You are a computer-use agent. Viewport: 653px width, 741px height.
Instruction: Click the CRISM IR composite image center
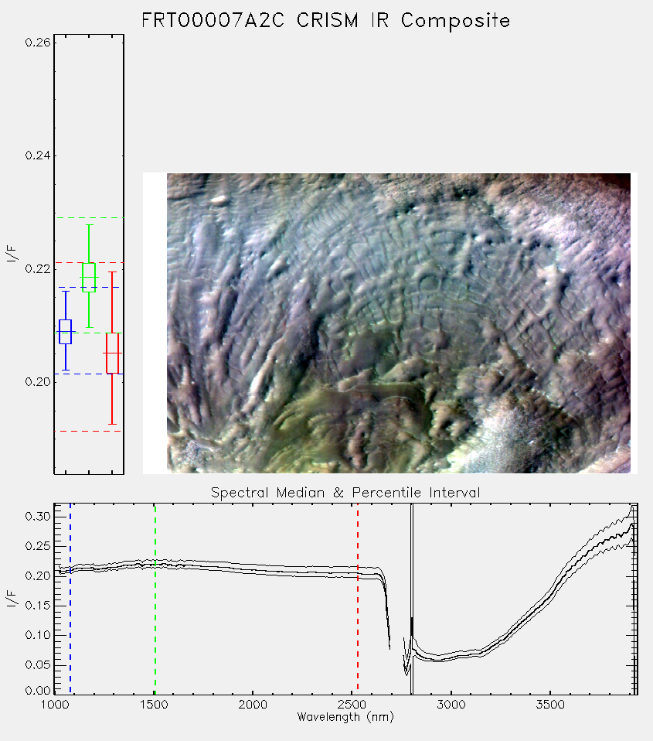click(x=399, y=323)
